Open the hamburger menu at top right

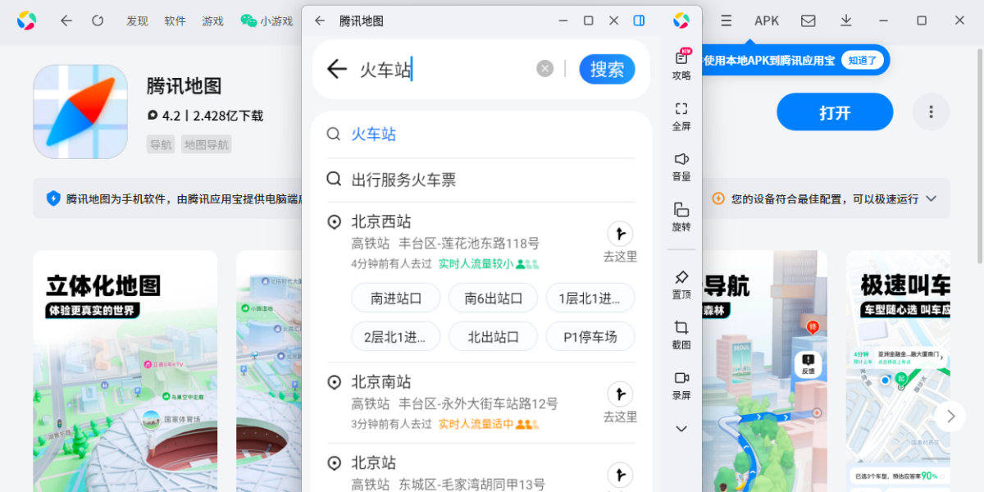tap(726, 20)
